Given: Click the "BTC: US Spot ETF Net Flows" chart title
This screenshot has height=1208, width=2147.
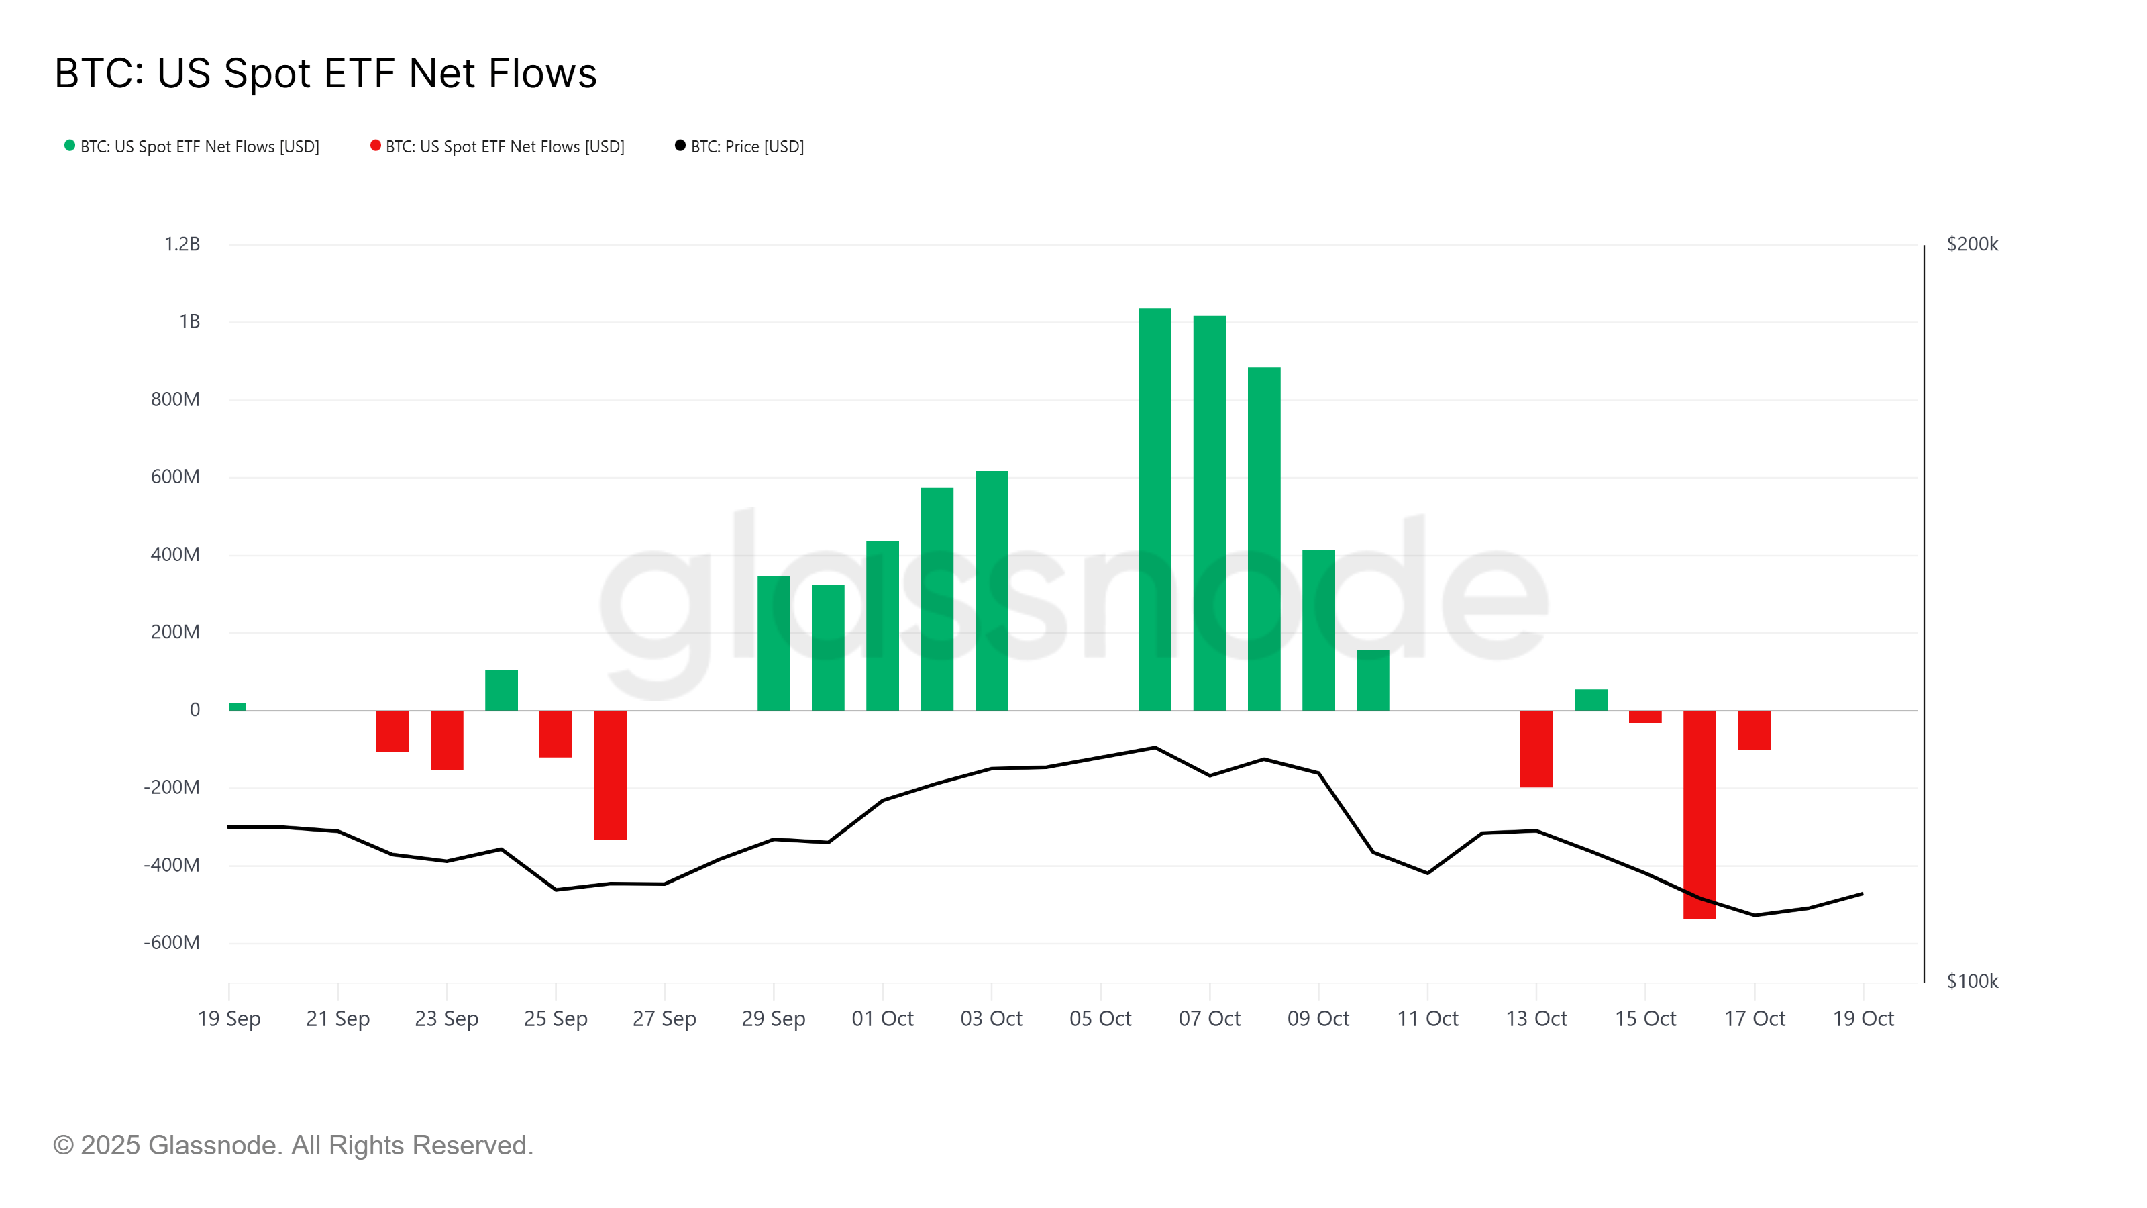Looking at the screenshot, I should click(x=326, y=73).
